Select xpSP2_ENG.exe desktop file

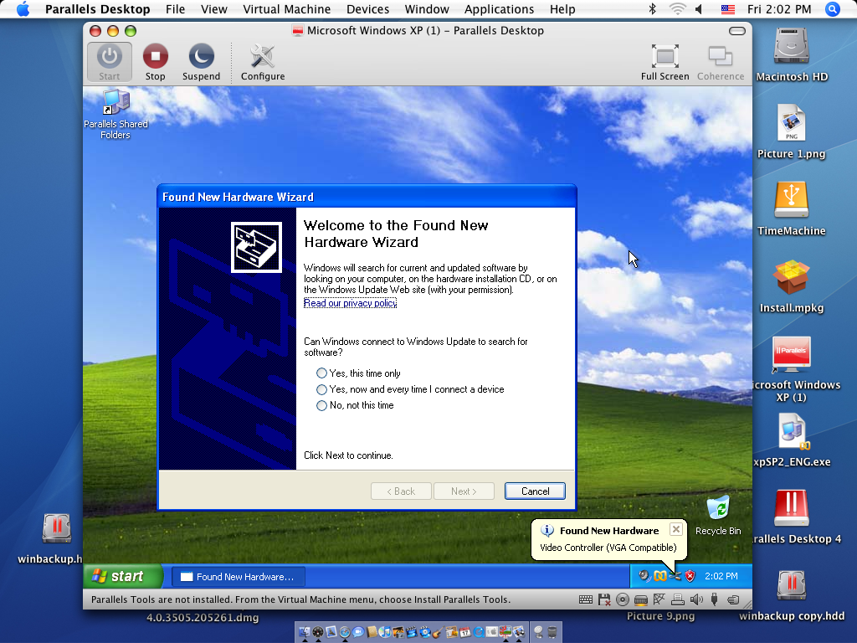pos(792,440)
